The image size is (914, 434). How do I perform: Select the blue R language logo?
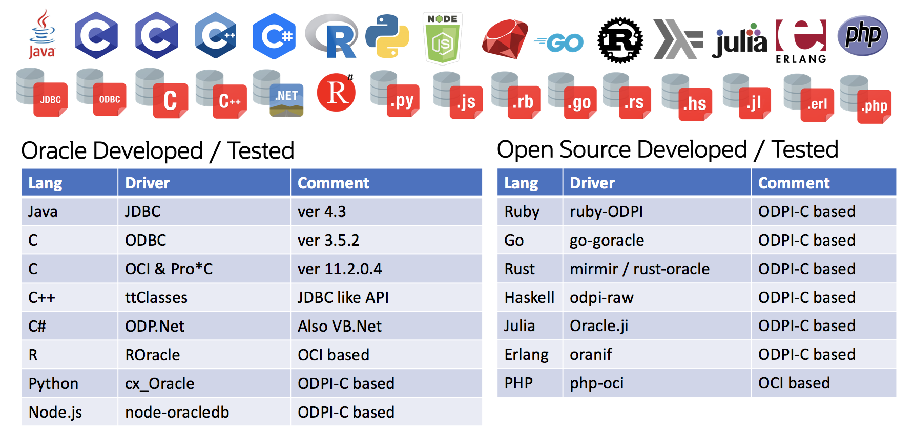331,36
